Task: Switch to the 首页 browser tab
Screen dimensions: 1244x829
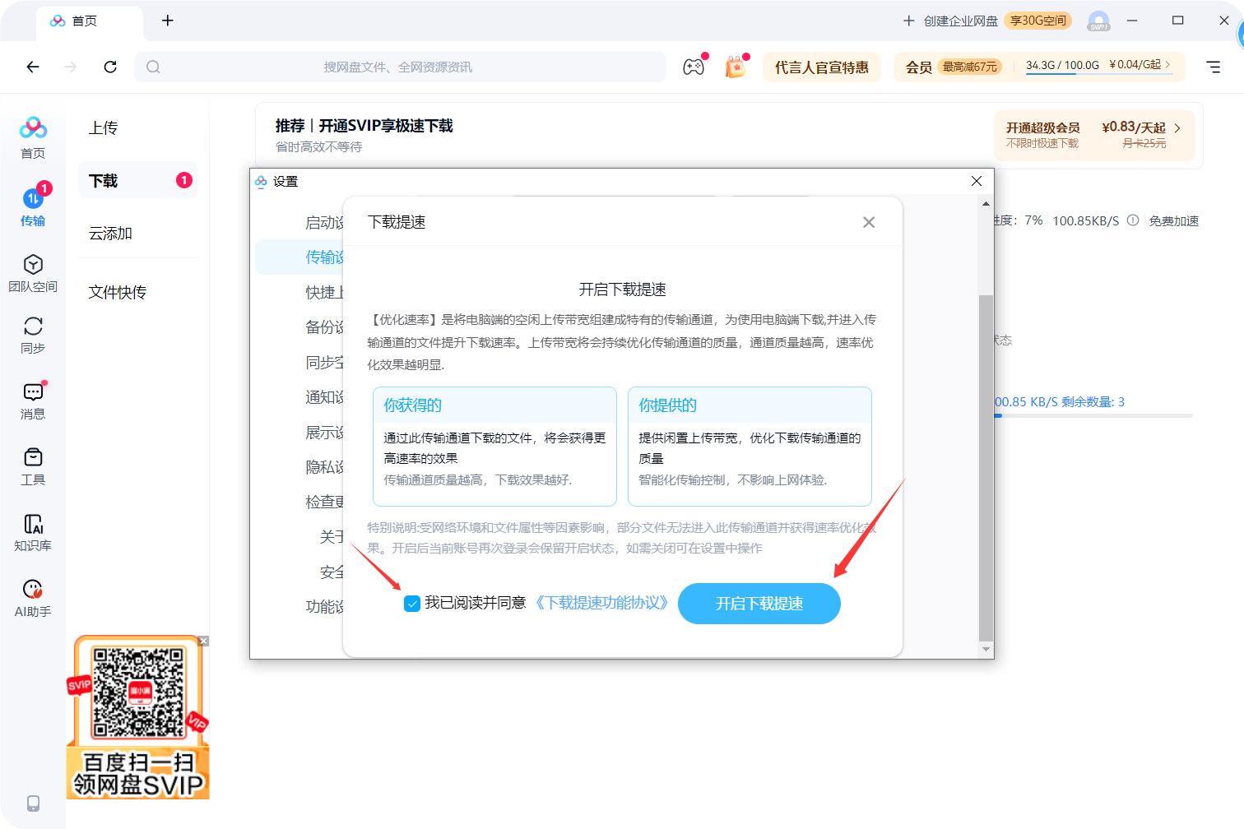Action: tap(89, 21)
